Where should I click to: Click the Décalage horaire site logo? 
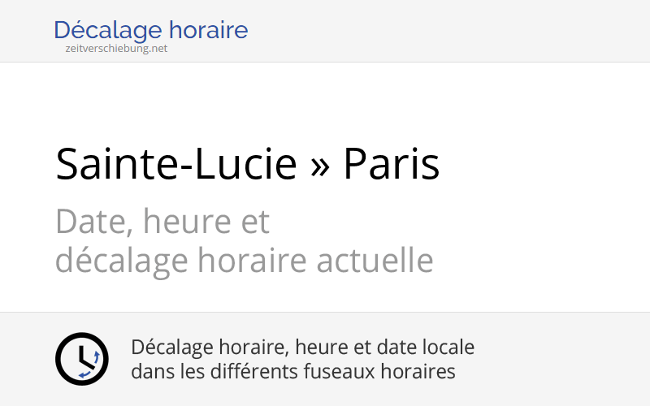[x=150, y=31]
